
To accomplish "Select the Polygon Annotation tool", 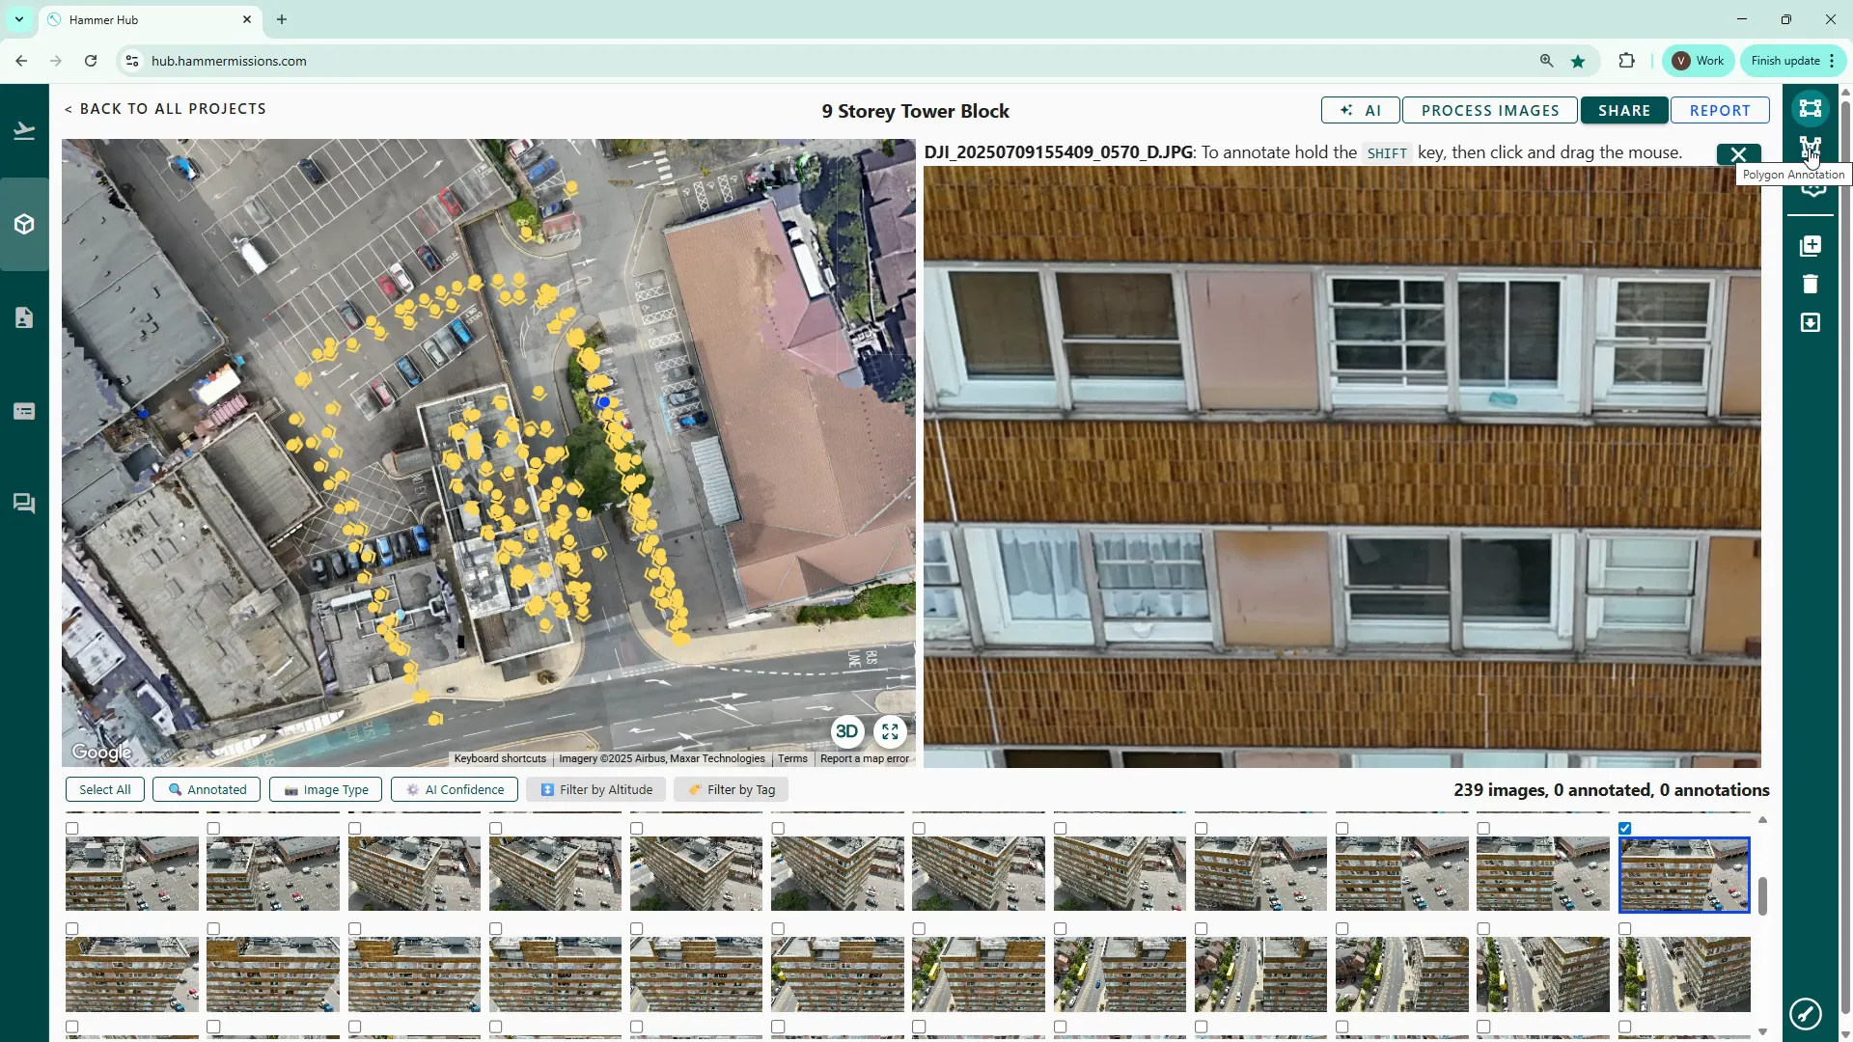I will (1810, 148).
